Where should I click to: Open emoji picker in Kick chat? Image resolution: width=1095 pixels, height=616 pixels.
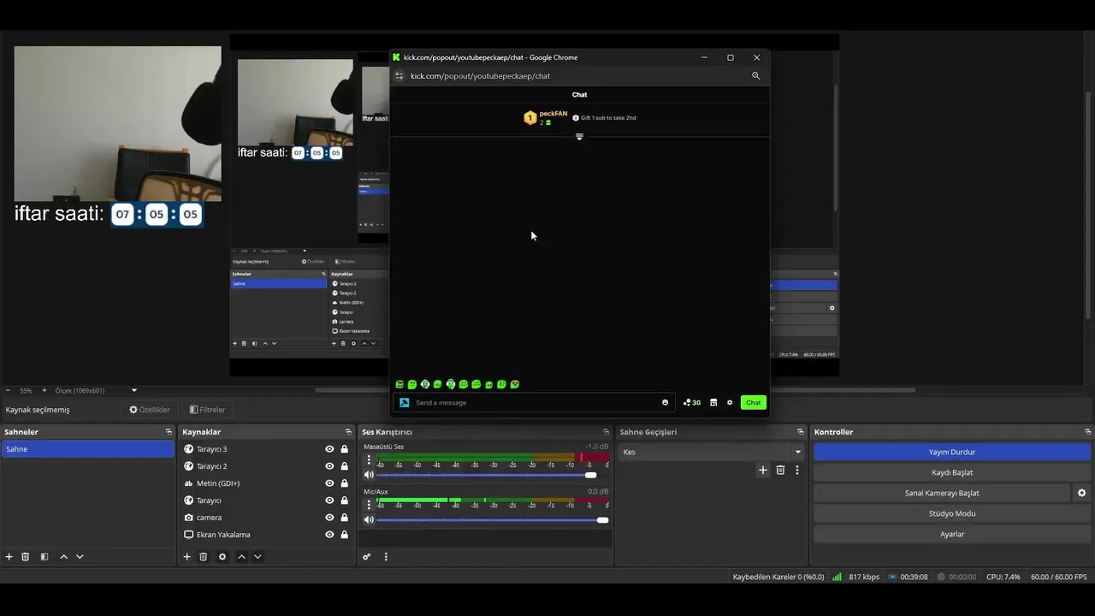click(x=665, y=402)
